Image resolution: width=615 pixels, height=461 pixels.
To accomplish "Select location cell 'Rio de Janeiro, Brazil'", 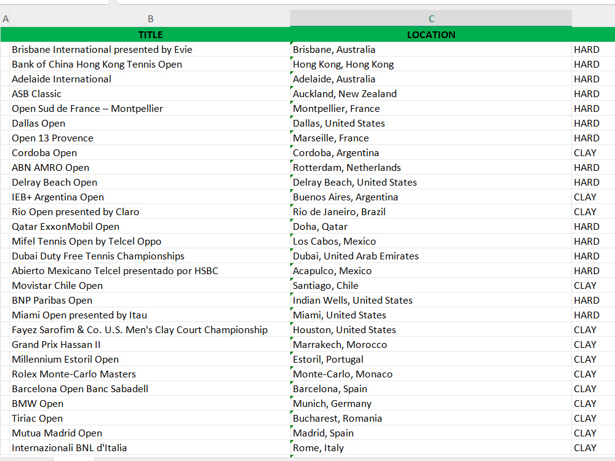I will coord(431,211).
